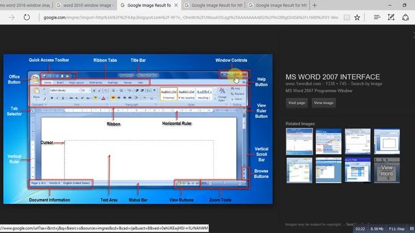Click the '1338 × 745' image dimensions text
Screen dimensions: 415x233
[x=336, y=83]
